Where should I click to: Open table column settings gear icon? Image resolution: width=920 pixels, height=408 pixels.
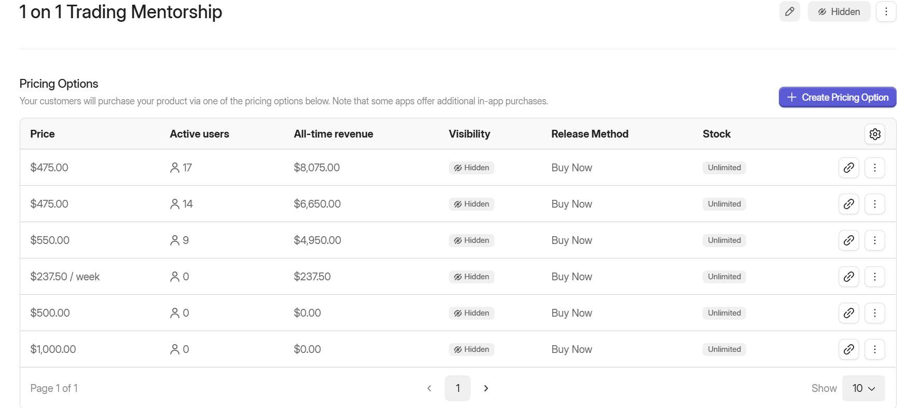click(x=875, y=134)
